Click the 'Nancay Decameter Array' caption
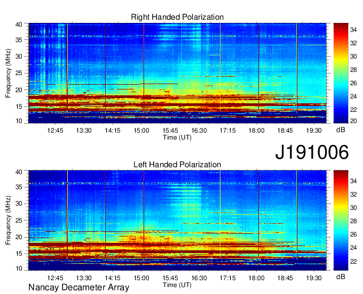 point(78,288)
